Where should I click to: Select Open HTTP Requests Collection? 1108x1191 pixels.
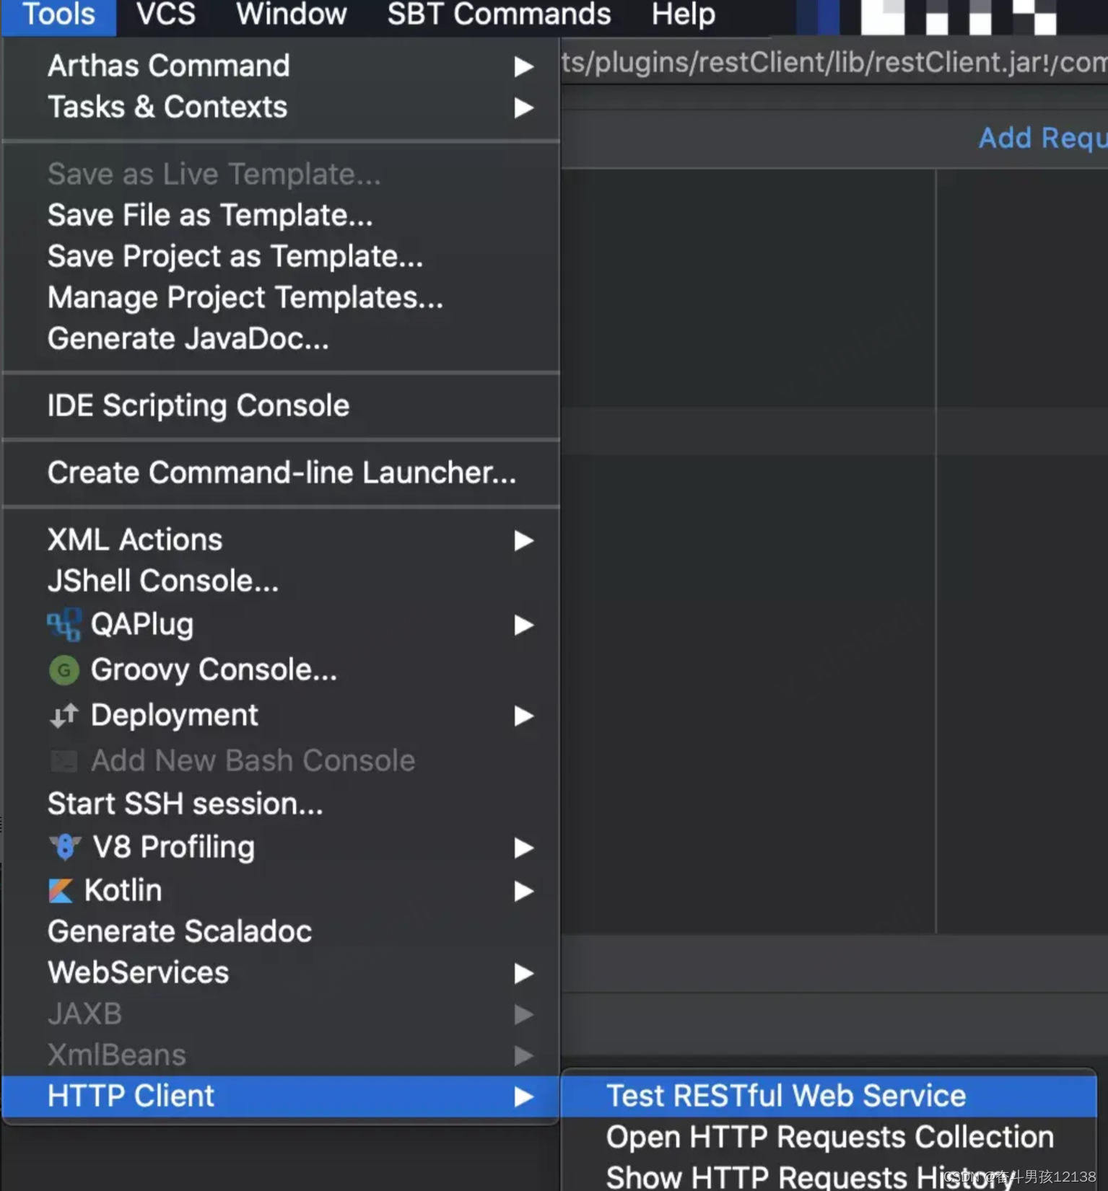coord(829,1136)
